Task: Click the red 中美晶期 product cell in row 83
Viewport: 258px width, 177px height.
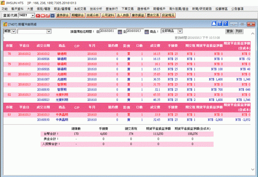Action: pyautogui.click(x=62, y=115)
